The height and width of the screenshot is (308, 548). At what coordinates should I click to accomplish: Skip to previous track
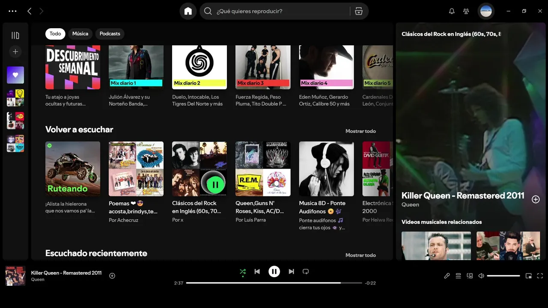(x=257, y=272)
